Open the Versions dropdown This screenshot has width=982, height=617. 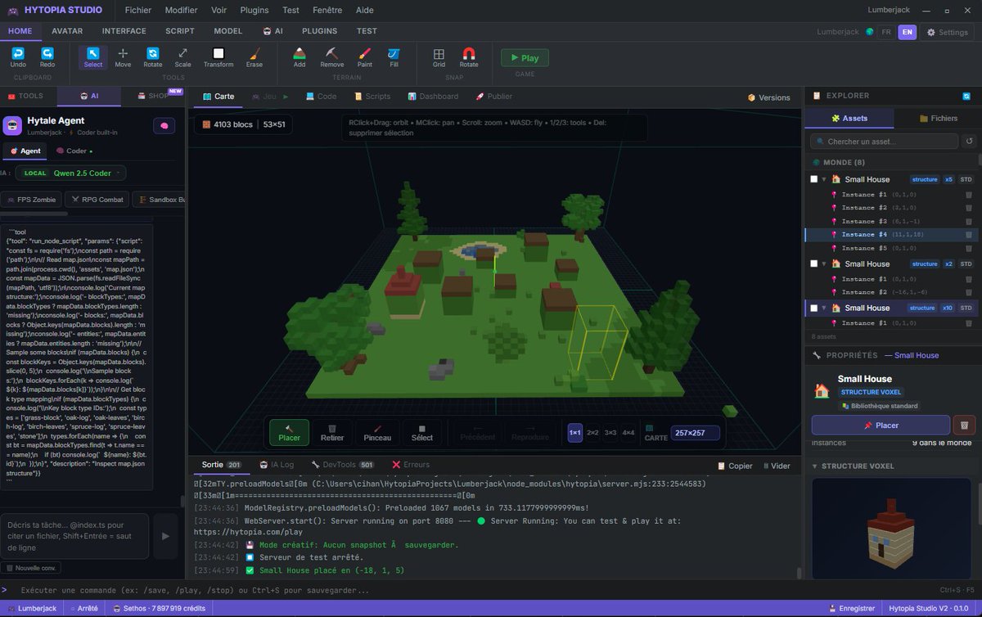click(768, 97)
